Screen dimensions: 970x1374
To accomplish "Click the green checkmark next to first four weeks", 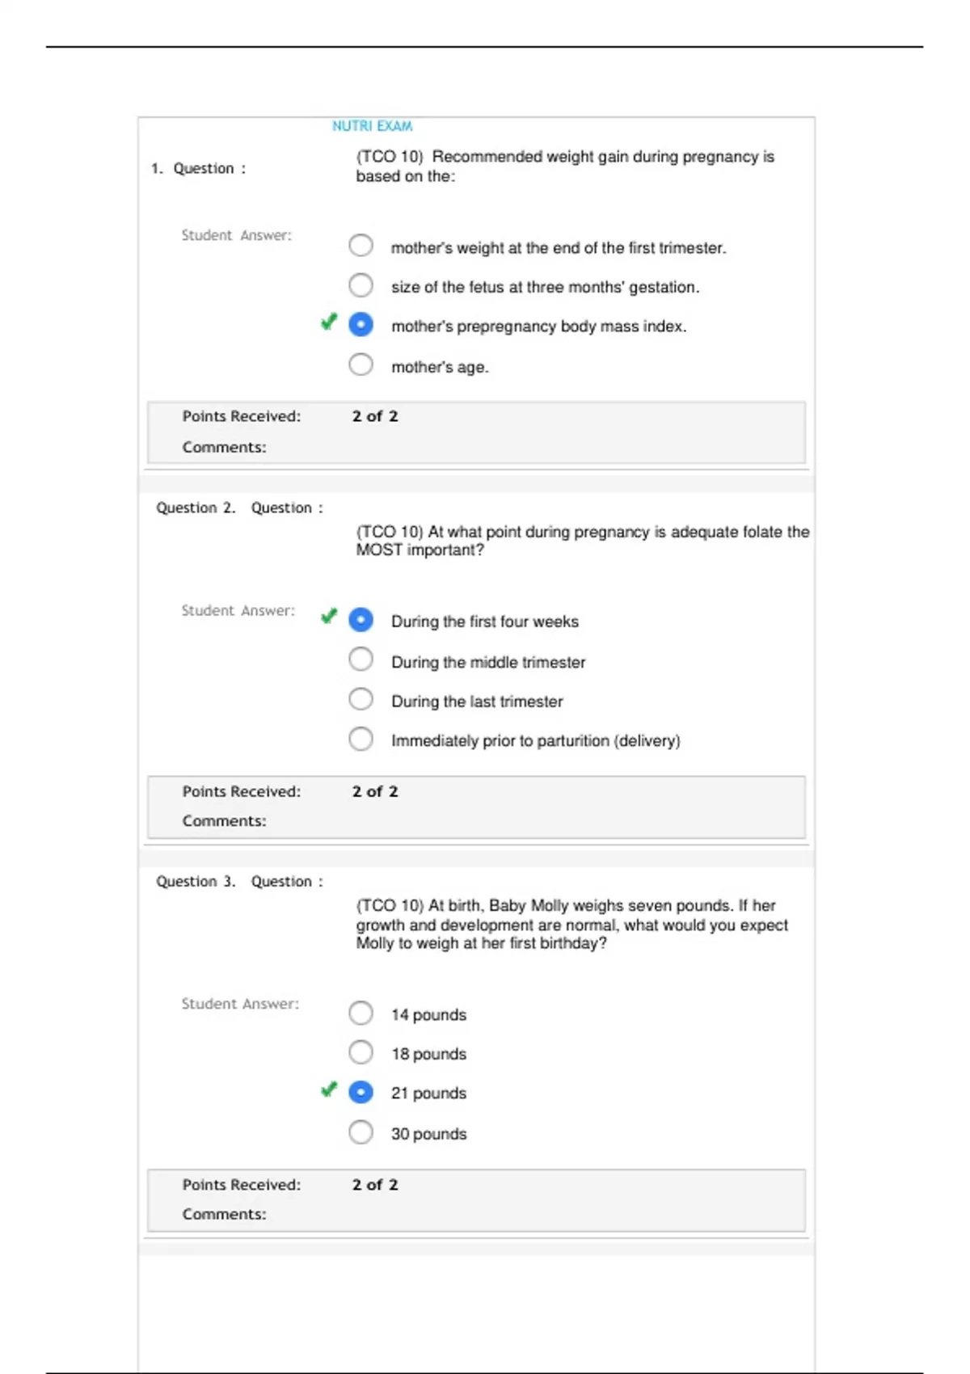I will (x=328, y=617).
